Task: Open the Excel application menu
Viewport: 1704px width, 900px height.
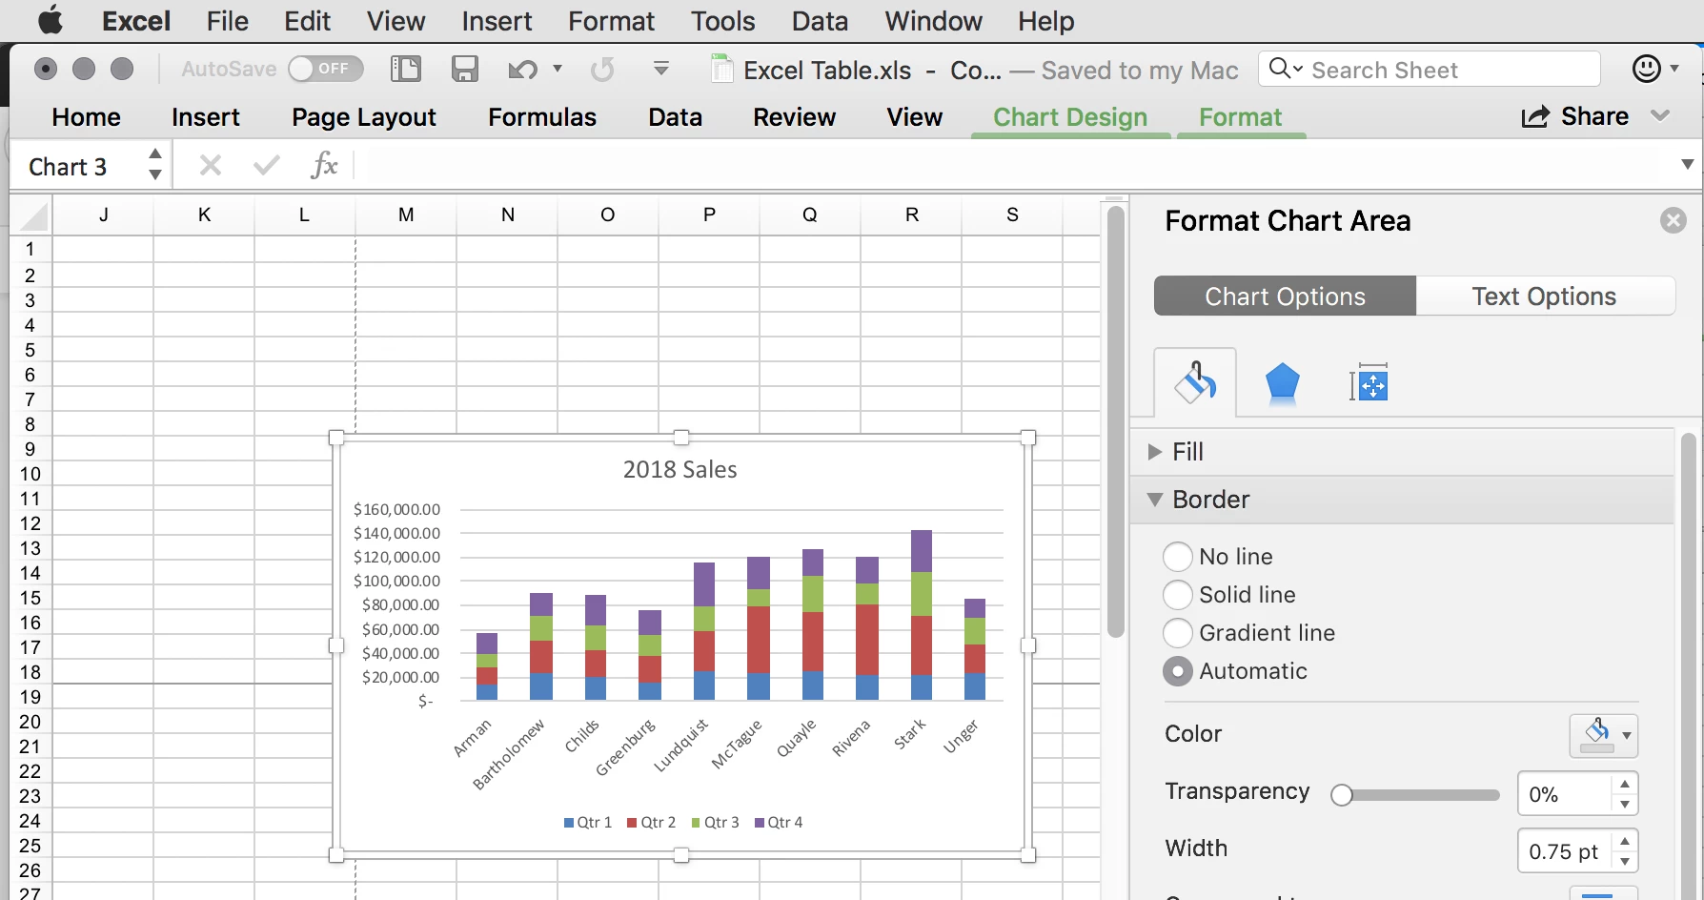Action: [136, 21]
